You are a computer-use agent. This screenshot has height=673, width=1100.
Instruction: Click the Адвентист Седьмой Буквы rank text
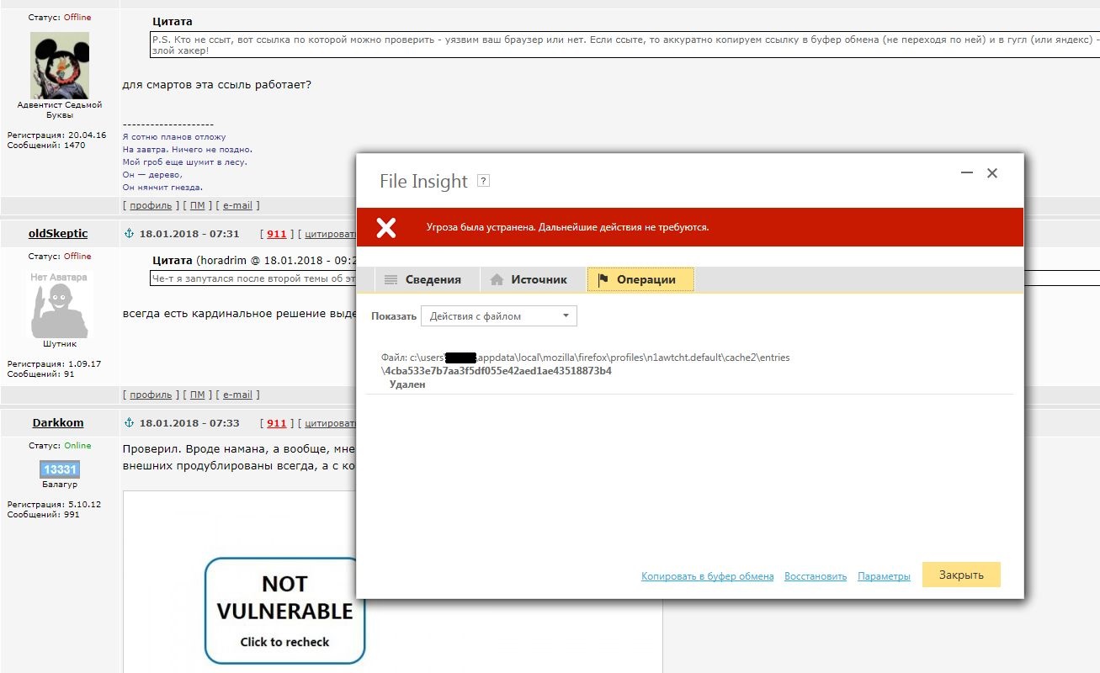tap(60, 110)
